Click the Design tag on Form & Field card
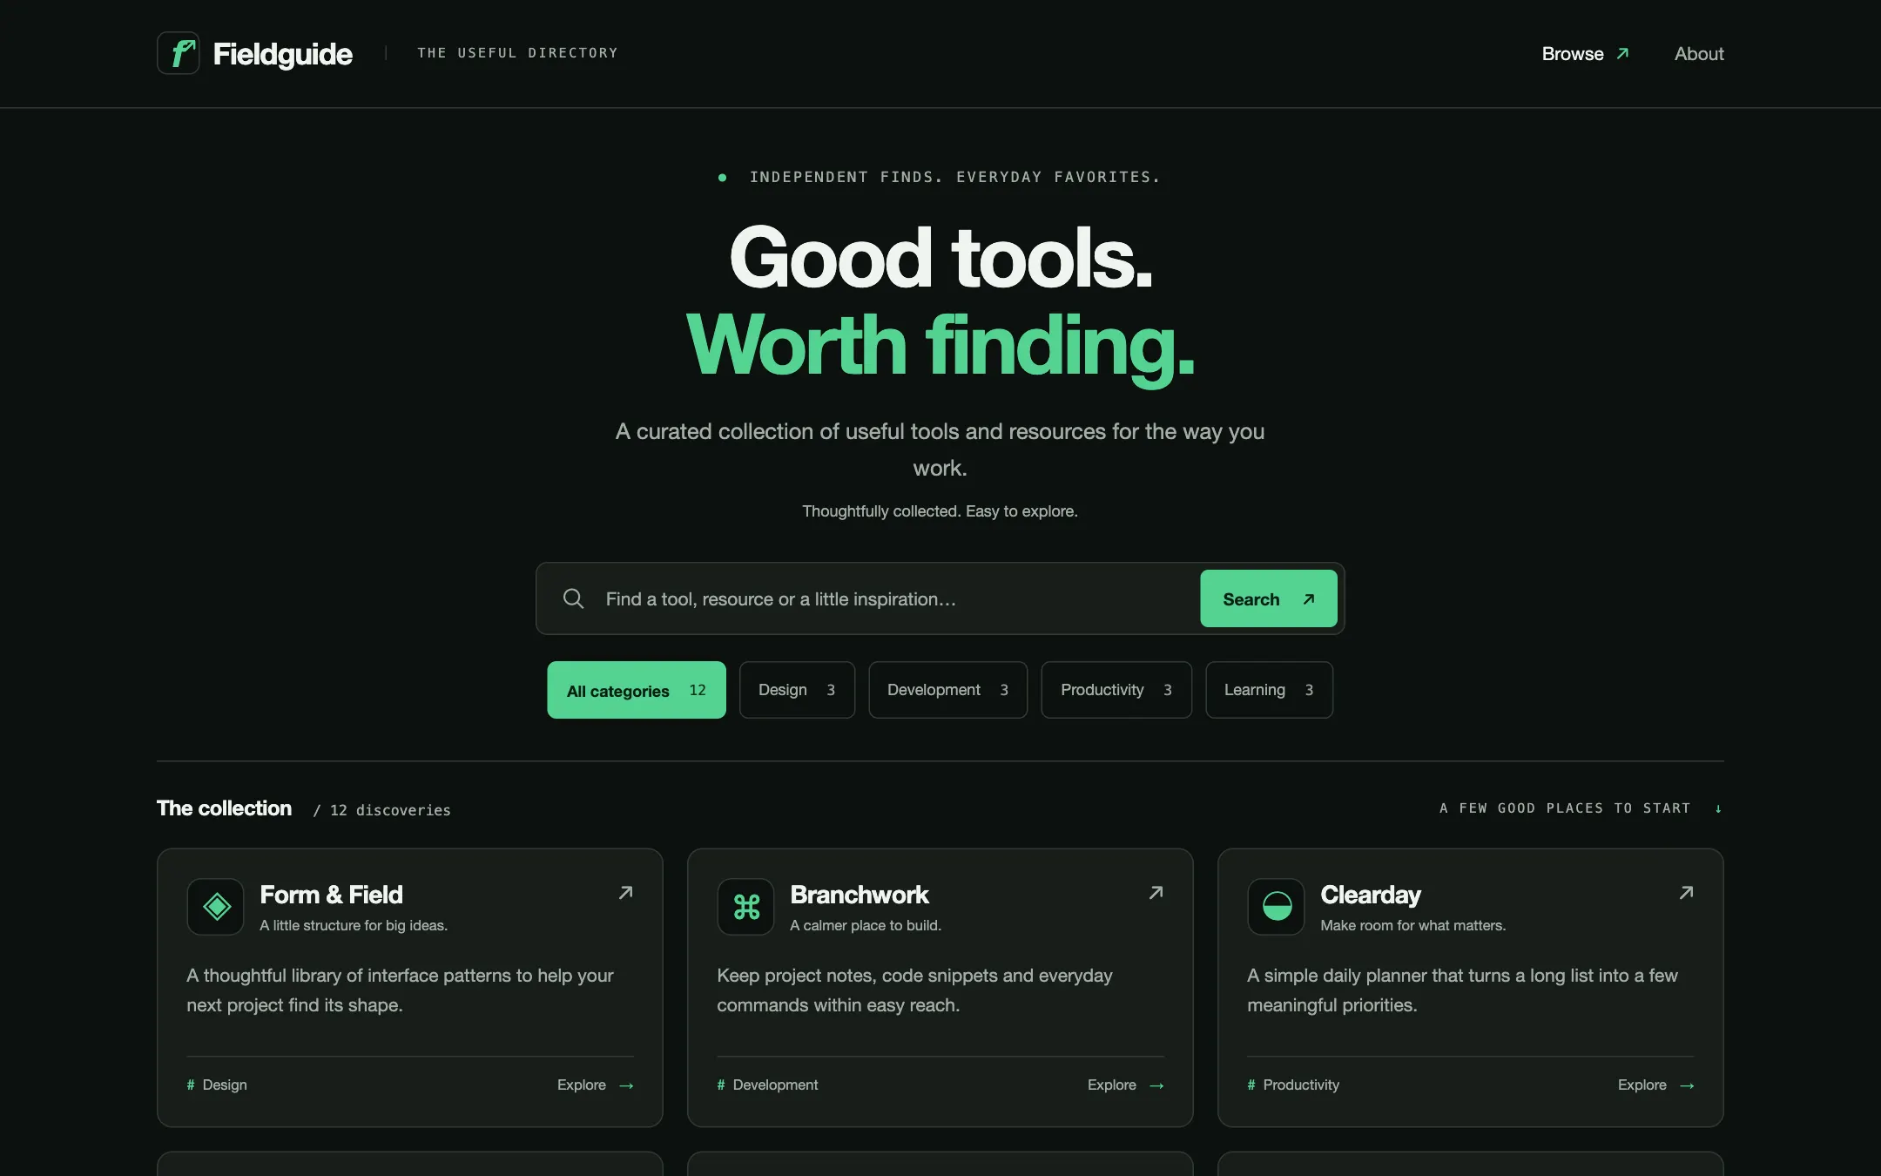Screen dimensions: 1881x1176 [217, 1085]
